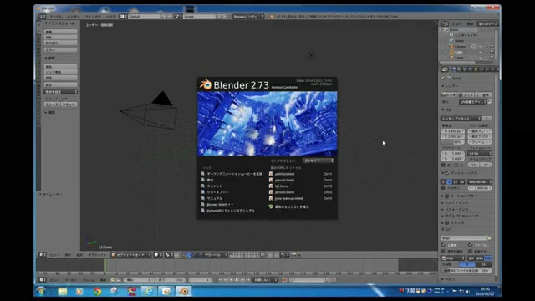Click the 3D viewport editor type icon
The width and height of the screenshot is (535, 301).
click(x=42, y=255)
